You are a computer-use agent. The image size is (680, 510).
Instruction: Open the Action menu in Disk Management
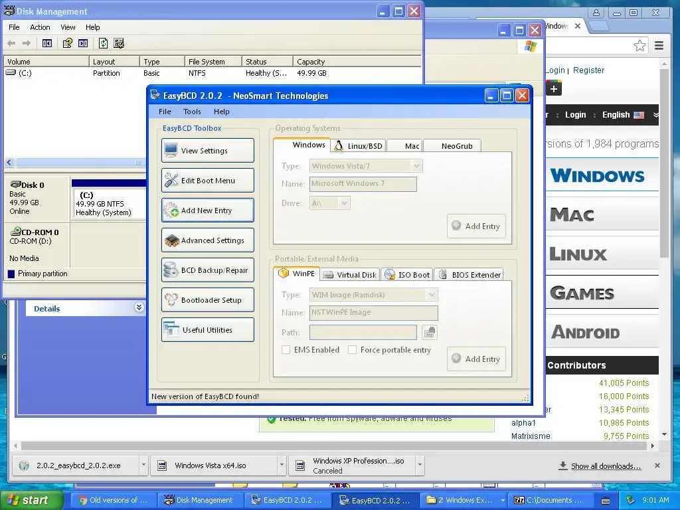coord(40,27)
